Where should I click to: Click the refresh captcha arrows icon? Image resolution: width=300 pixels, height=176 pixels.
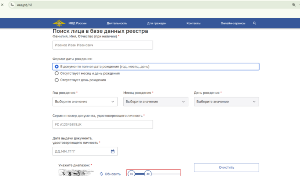pos(102,174)
